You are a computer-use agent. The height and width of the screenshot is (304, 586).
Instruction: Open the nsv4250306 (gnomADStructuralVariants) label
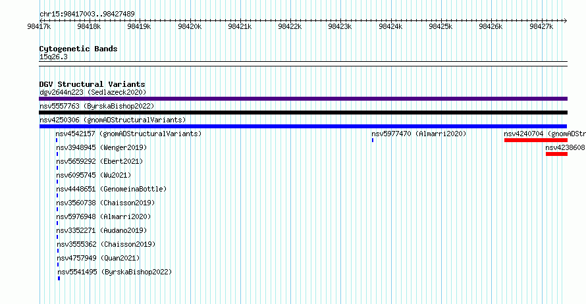pyautogui.click(x=113, y=120)
